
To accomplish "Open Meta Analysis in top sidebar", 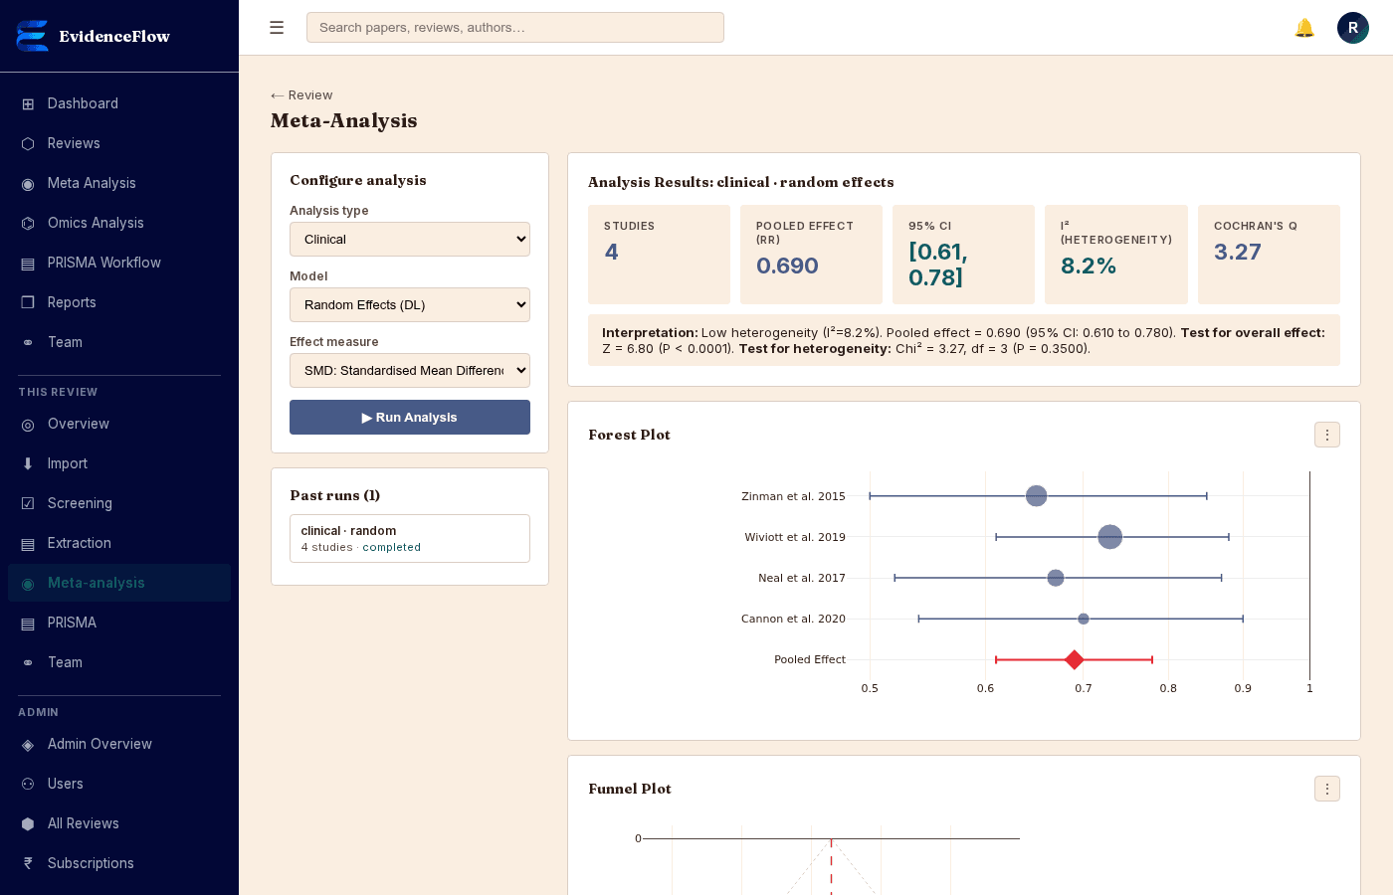I will click(119, 183).
